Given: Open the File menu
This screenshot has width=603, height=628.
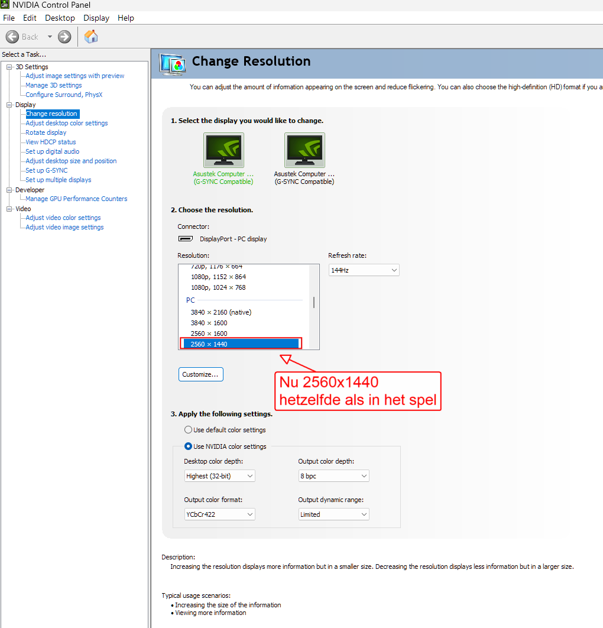Looking at the screenshot, I should click(9, 18).
